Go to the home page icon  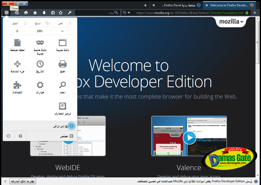35,13
